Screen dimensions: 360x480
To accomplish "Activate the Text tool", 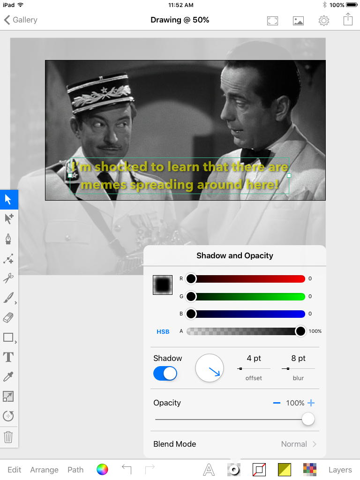I will (8, 357).
